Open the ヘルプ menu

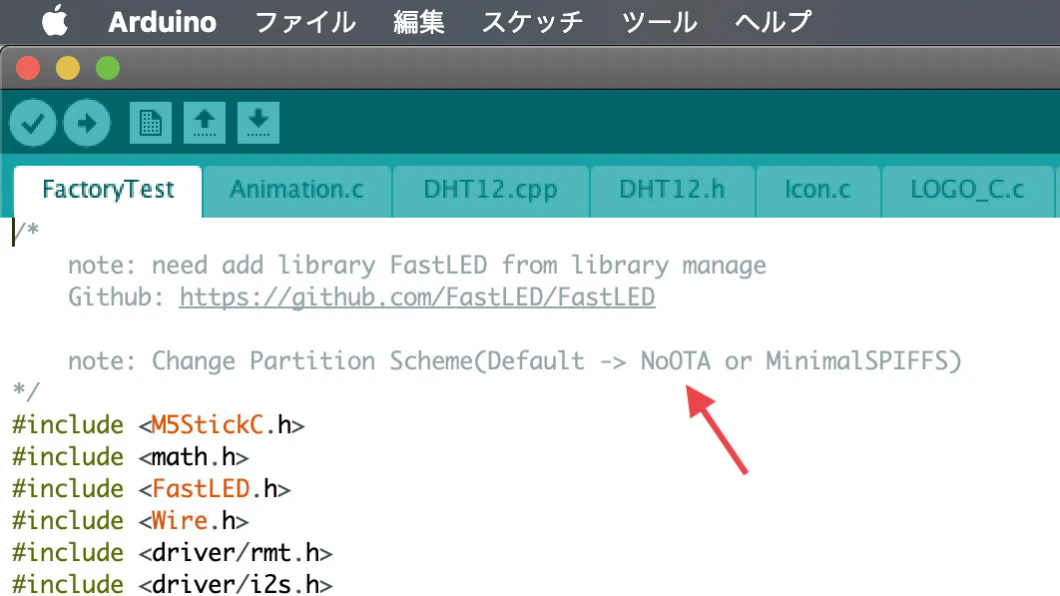773,22
